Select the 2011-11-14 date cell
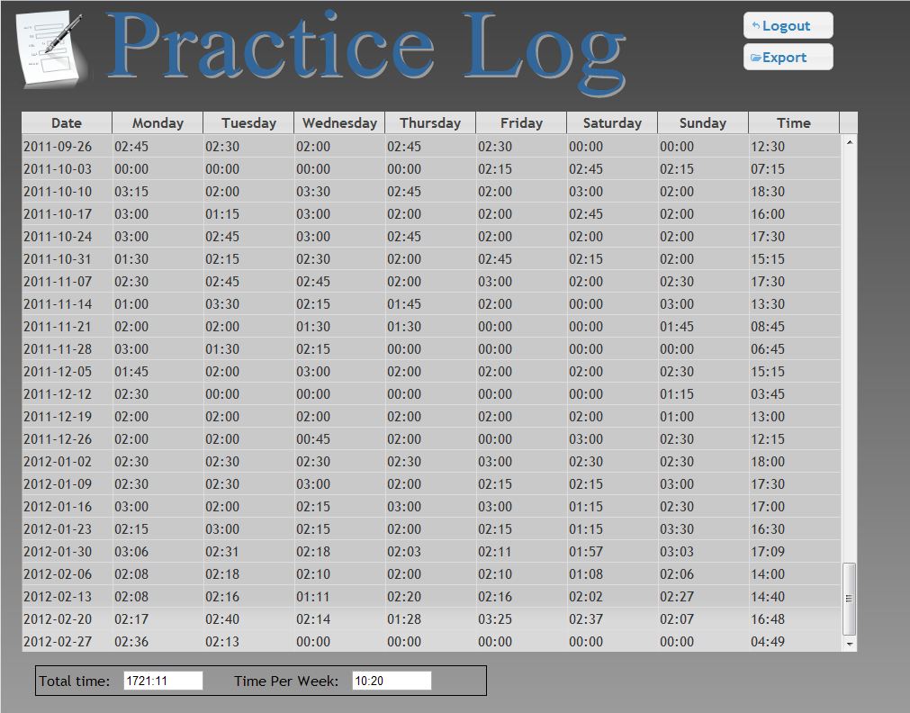Viewport: 910px width, 713px height. (67, 304)
